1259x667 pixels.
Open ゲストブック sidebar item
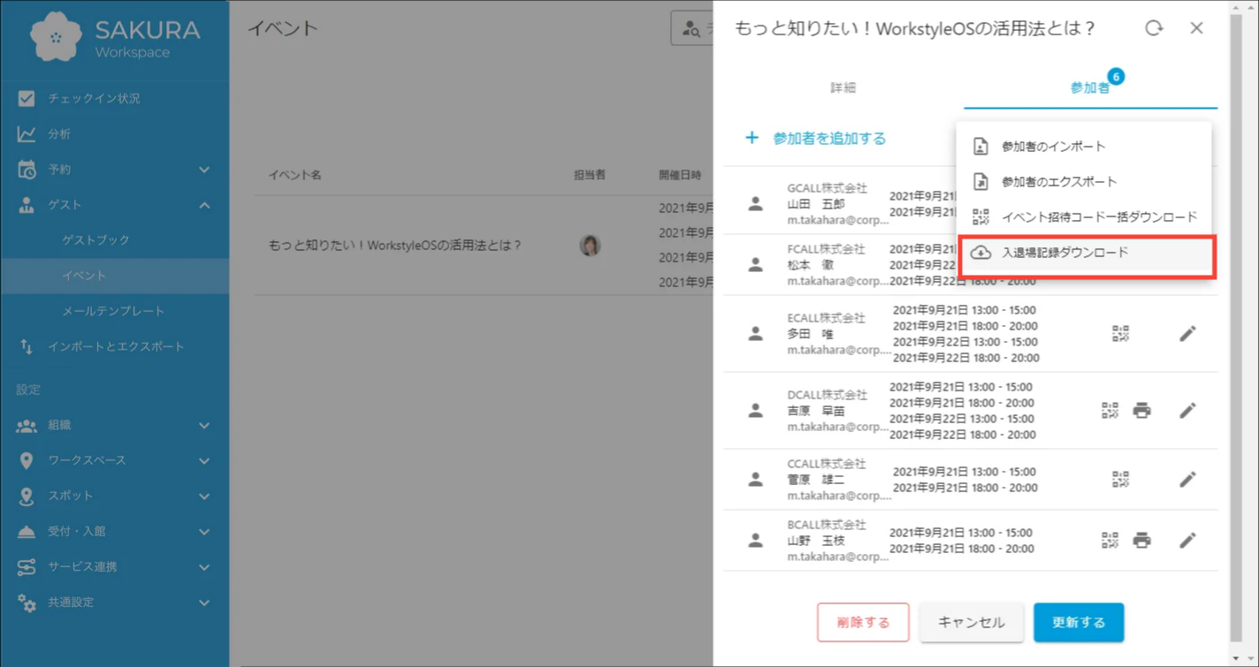click(114, 239)
